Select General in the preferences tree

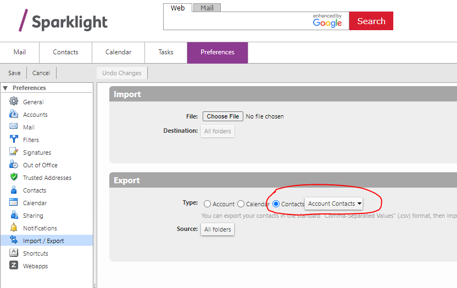point(47,102)
